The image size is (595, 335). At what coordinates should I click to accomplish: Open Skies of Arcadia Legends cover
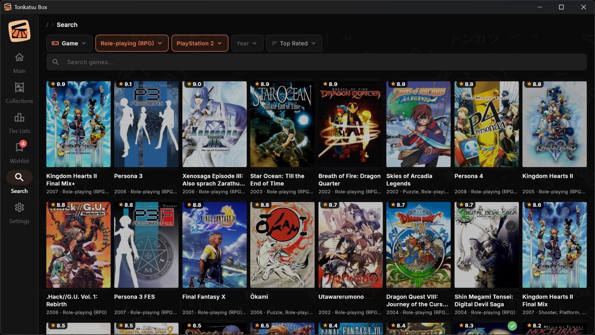pyautogui.click(x=418, y=124)
